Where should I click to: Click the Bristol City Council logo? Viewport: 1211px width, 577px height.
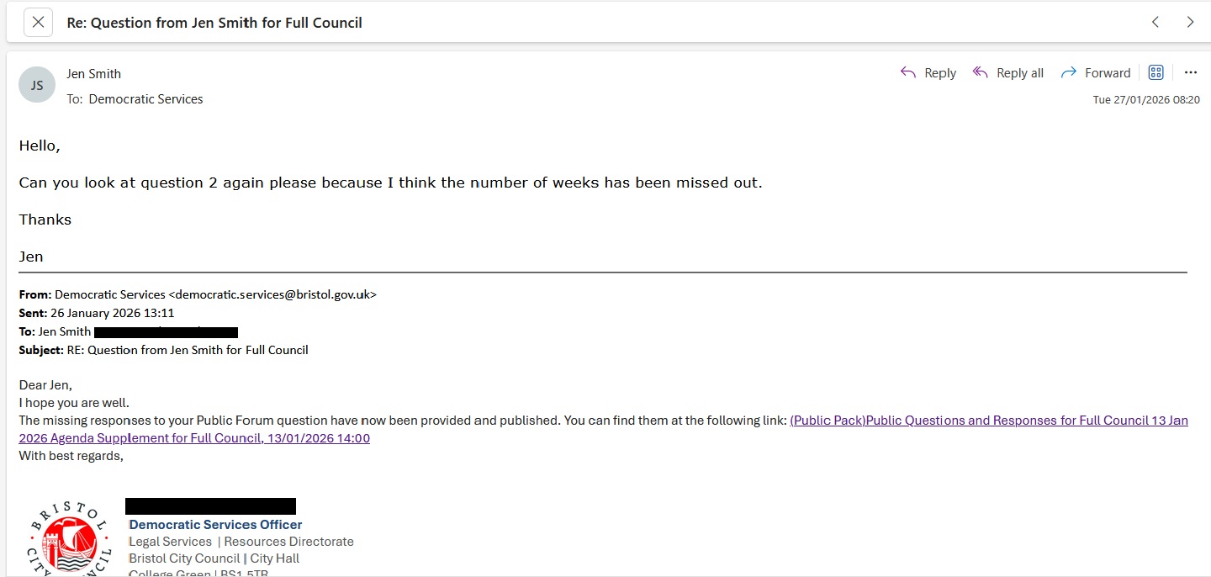70,538
